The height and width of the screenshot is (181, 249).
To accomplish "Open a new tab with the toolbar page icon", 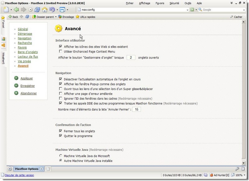I will [x=6, y=10].
